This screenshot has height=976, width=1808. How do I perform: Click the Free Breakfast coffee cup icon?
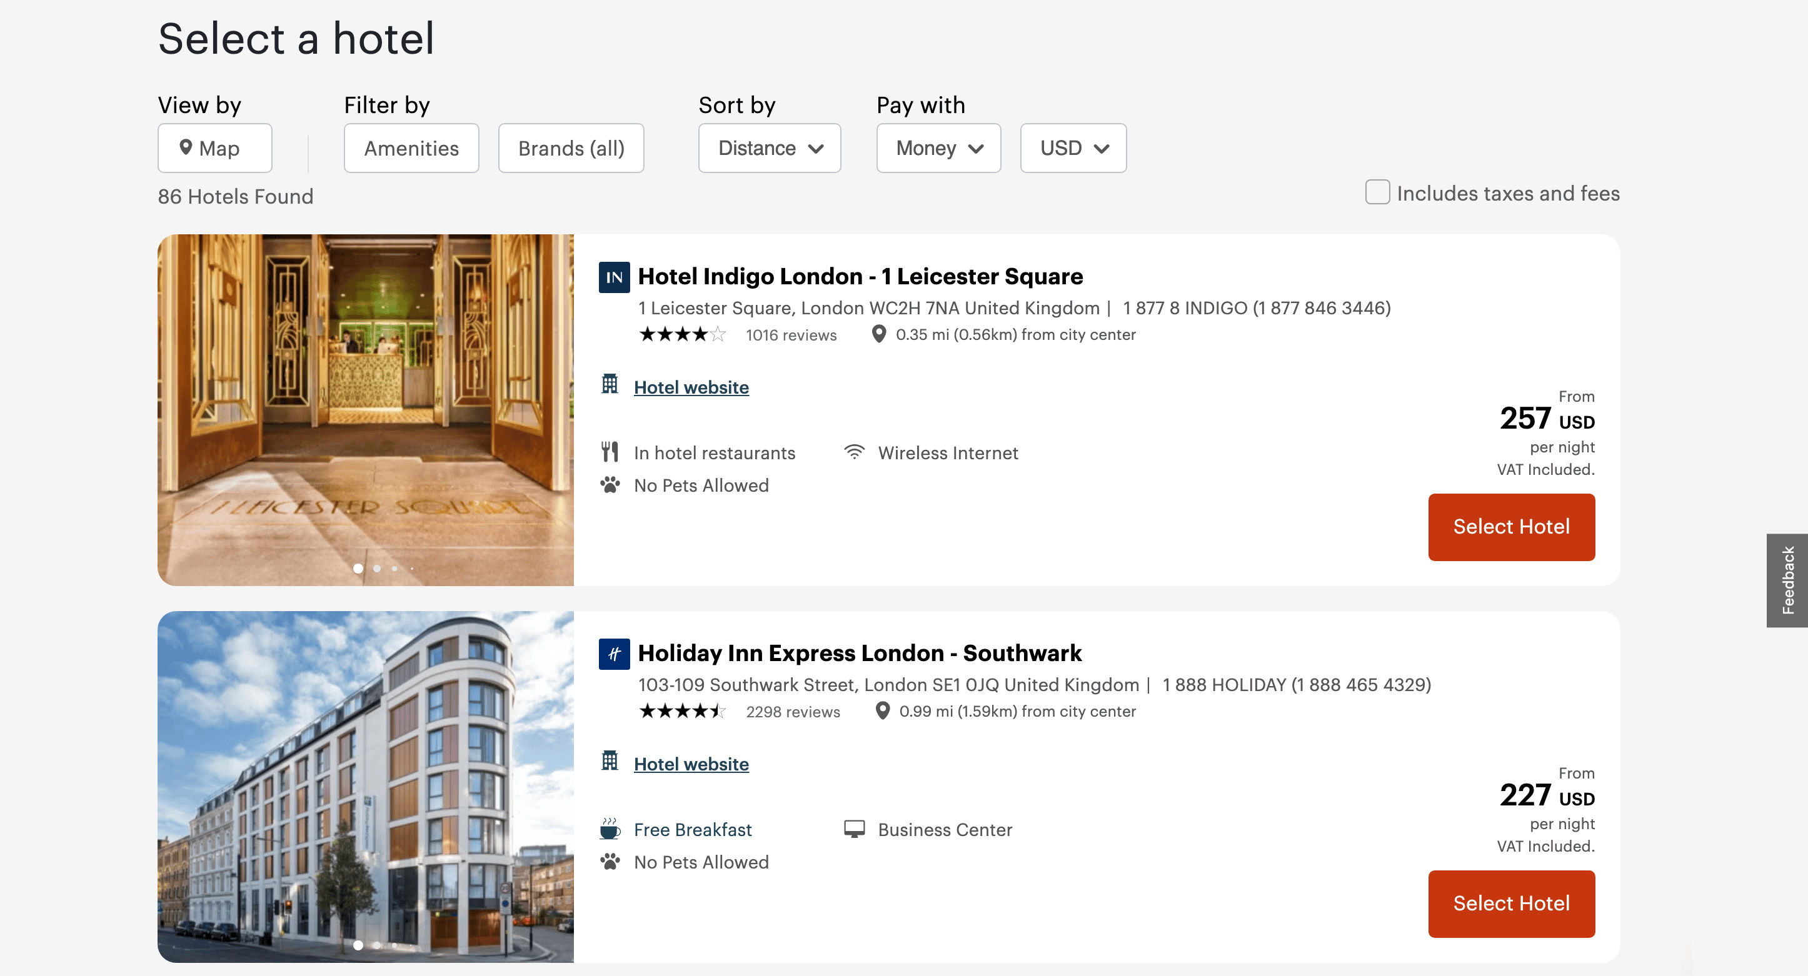click(609, 829)
